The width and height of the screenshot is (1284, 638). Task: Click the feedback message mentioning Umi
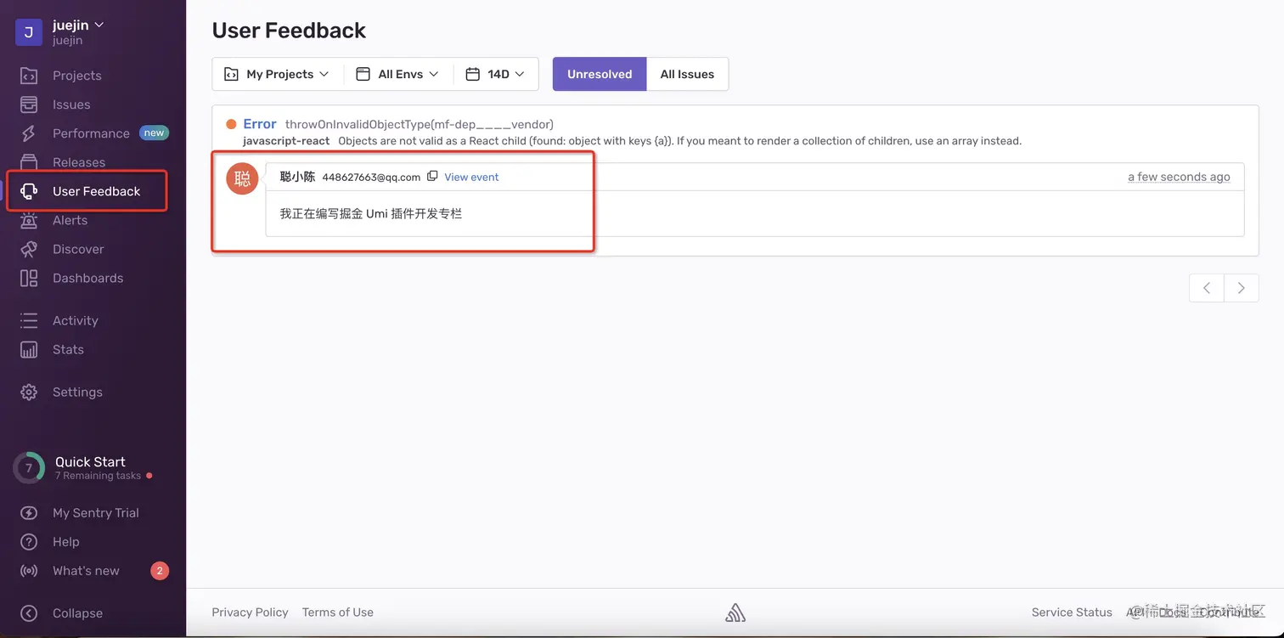point(371,214)
